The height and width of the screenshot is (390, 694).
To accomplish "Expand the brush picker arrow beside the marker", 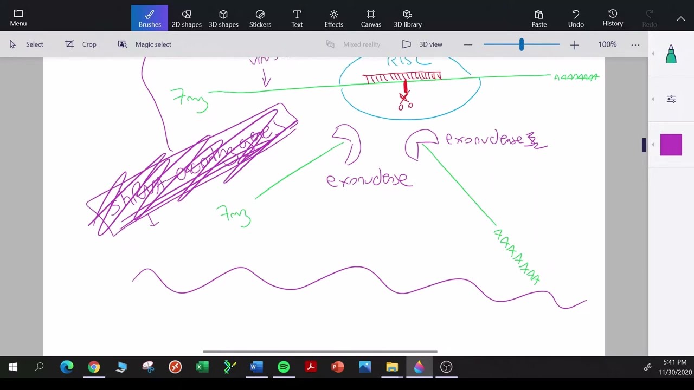I will (x=653, y=54).
